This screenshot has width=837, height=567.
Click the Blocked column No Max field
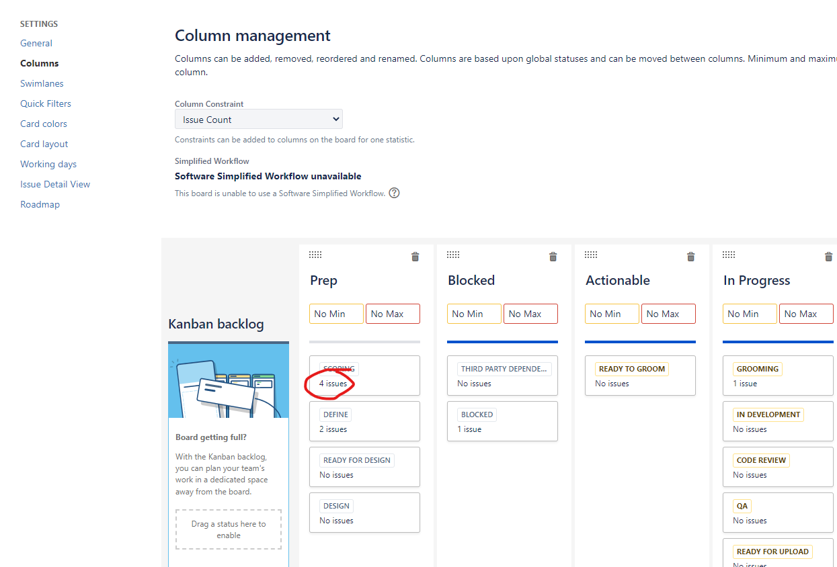pyautogui.click(x=530, y=314)
